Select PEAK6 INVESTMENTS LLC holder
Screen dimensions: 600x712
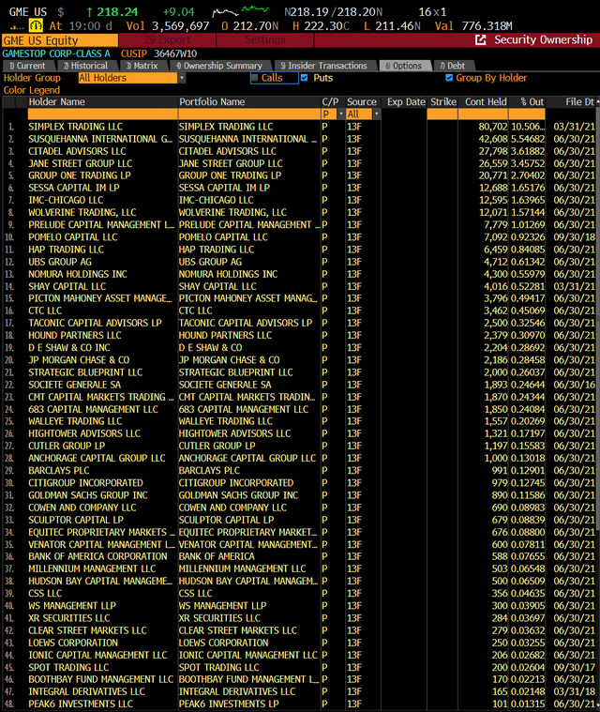(x=81, y=704)
